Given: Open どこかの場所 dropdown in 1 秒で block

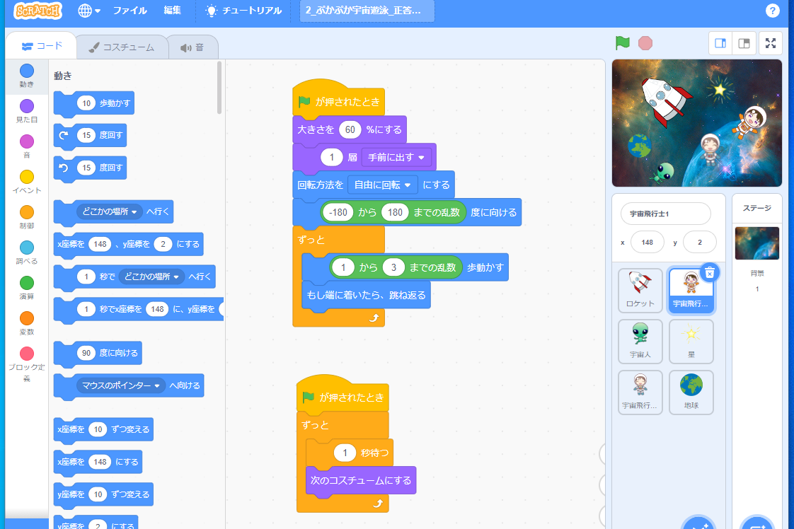Looking at the screenshot, I should tap(151, 277).
